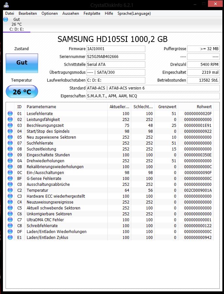Click the 26 °C temperature button
Image resolution: width=224 pixels, height=294 pixels.
(22, 91)
